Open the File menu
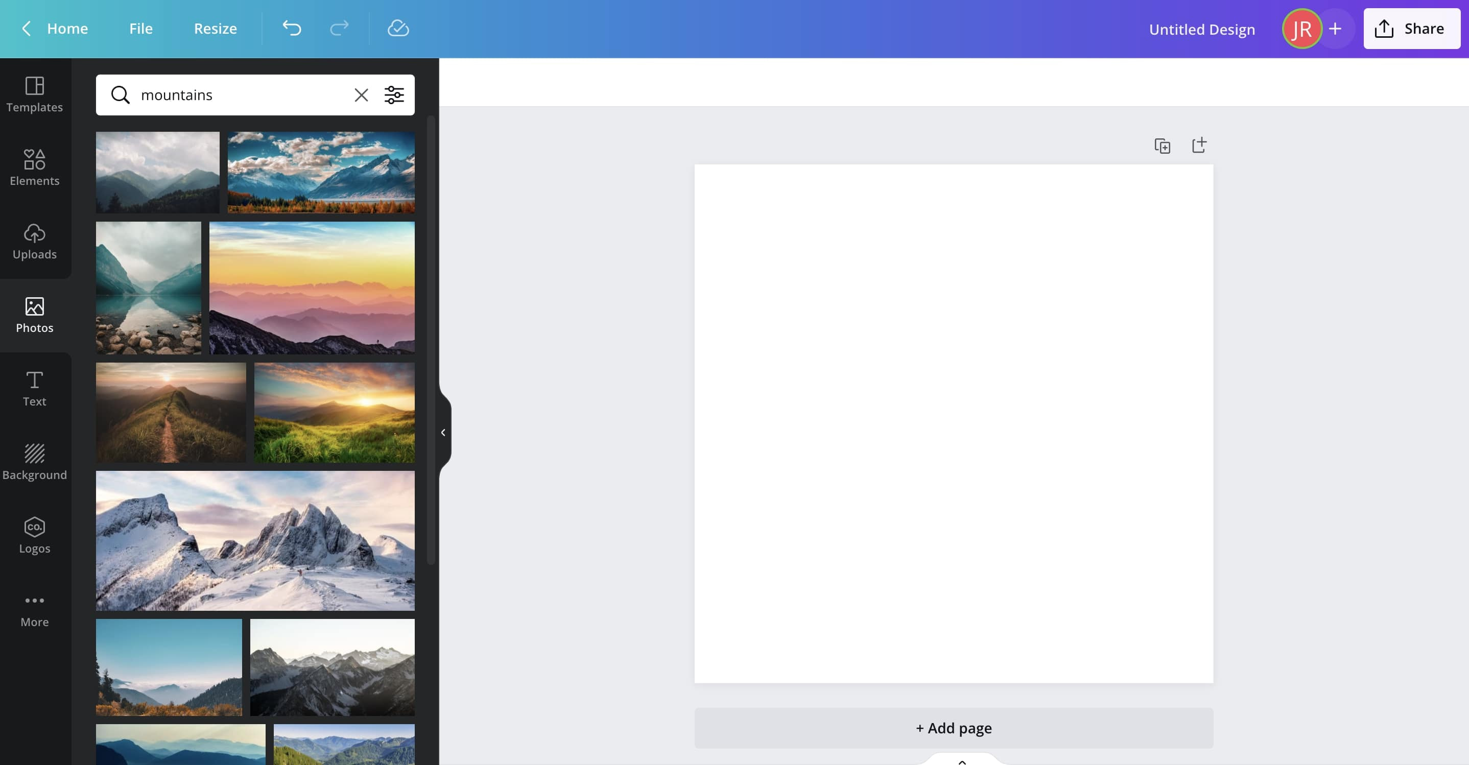Image resolution: width=1469 pixels, height=765 pixels. pos(140,28)
